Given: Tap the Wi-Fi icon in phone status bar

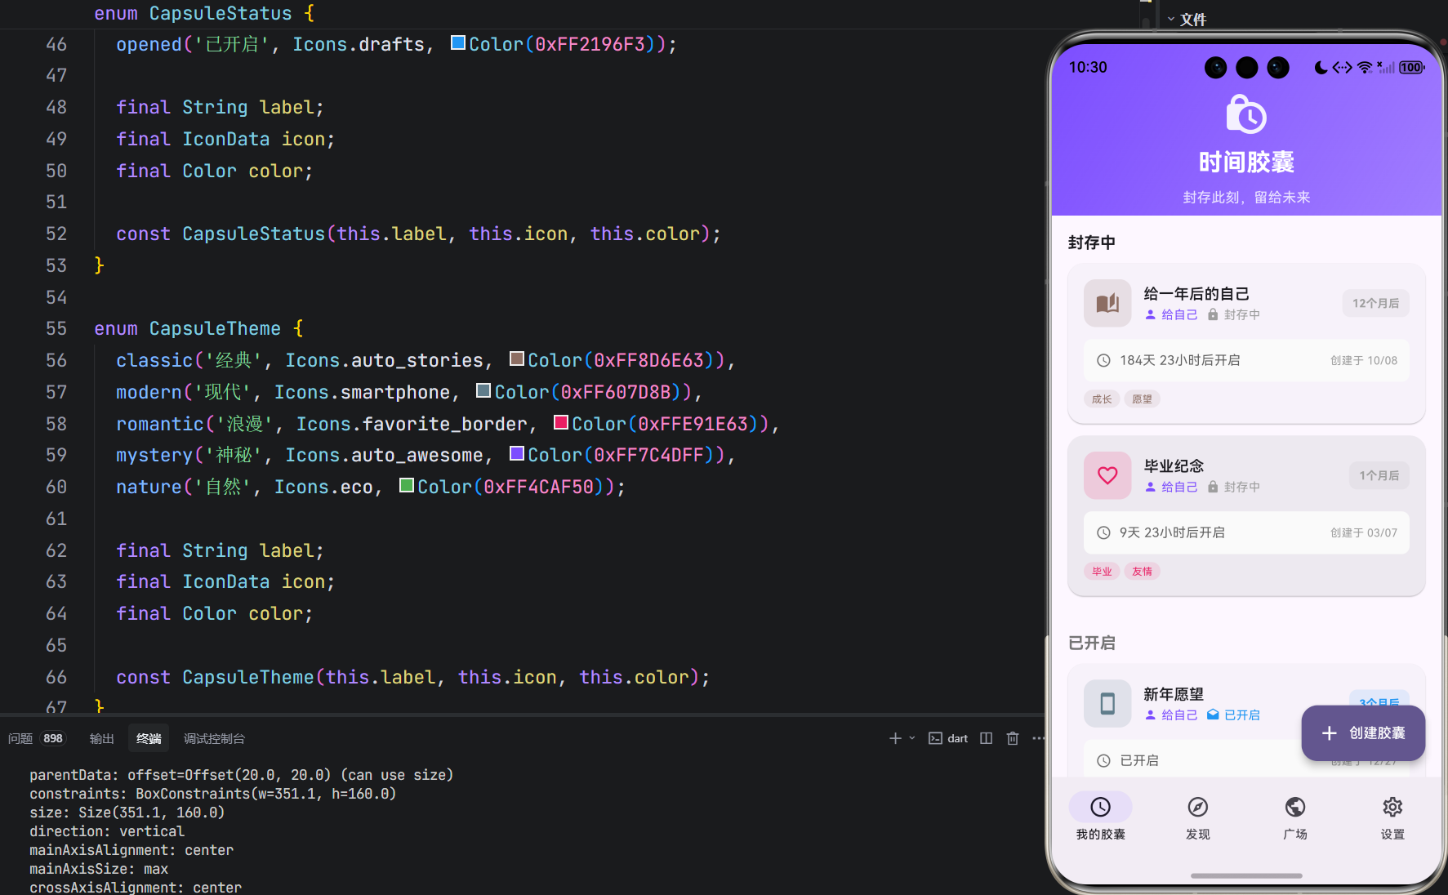Looking at the screenshot, I should [1365, 68].
